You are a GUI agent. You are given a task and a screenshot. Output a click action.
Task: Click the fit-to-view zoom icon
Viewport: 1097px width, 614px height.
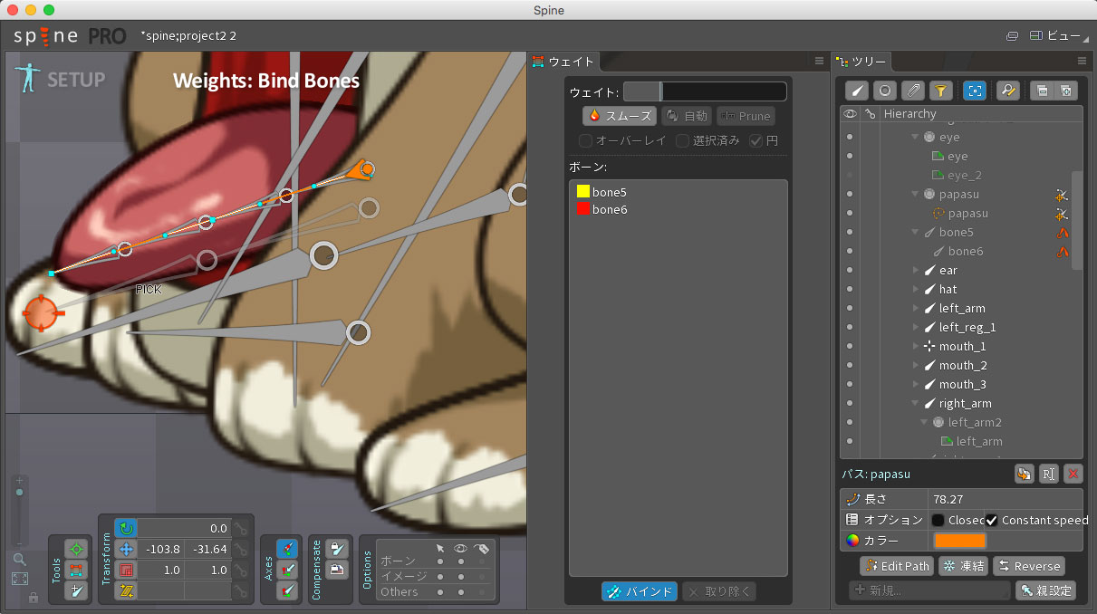pos(19,579)
